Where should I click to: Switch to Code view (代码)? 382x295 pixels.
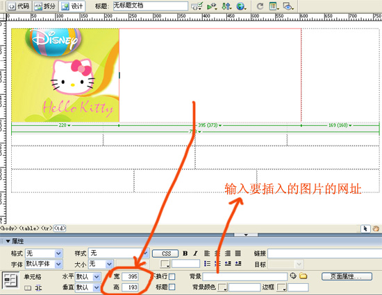click(19, 6)
